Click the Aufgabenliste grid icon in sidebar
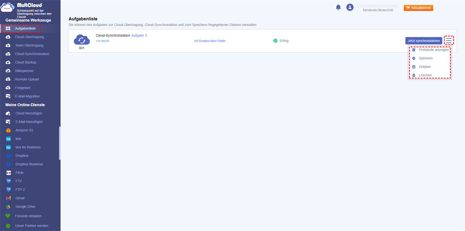The image size is (465, 231). [x=8, y=29]
